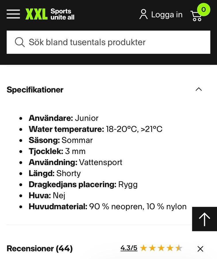Collapse the Specifikationer section chevron

point(199,89)
